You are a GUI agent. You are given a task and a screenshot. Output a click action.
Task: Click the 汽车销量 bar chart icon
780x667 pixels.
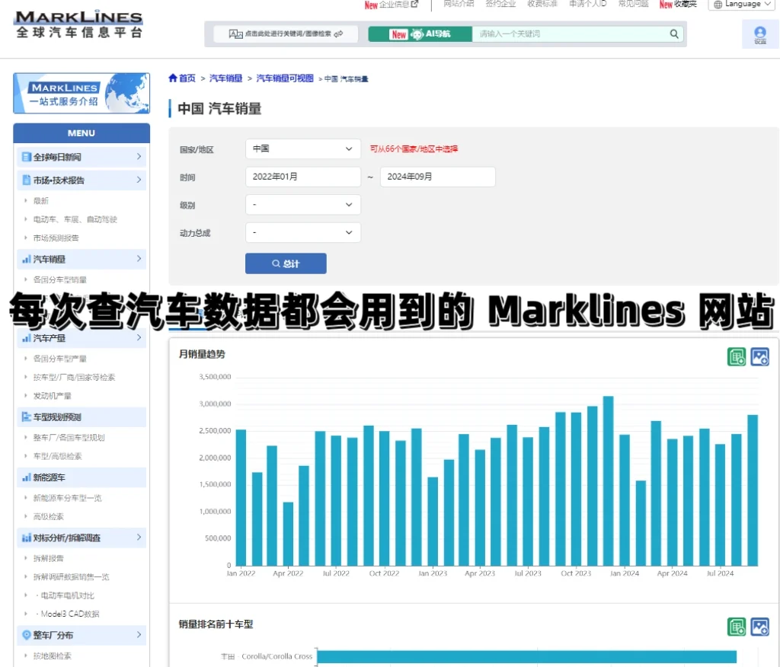point(27,259)
